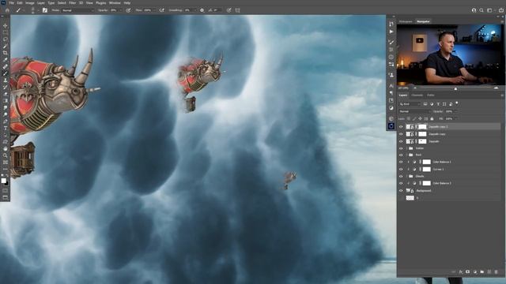Open the brush Flow dropdown in options bar
The image size is (506, 284).
click(155, 10)
